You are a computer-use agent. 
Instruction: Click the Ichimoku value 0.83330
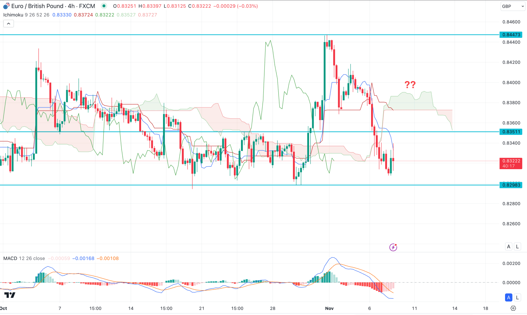62,15
